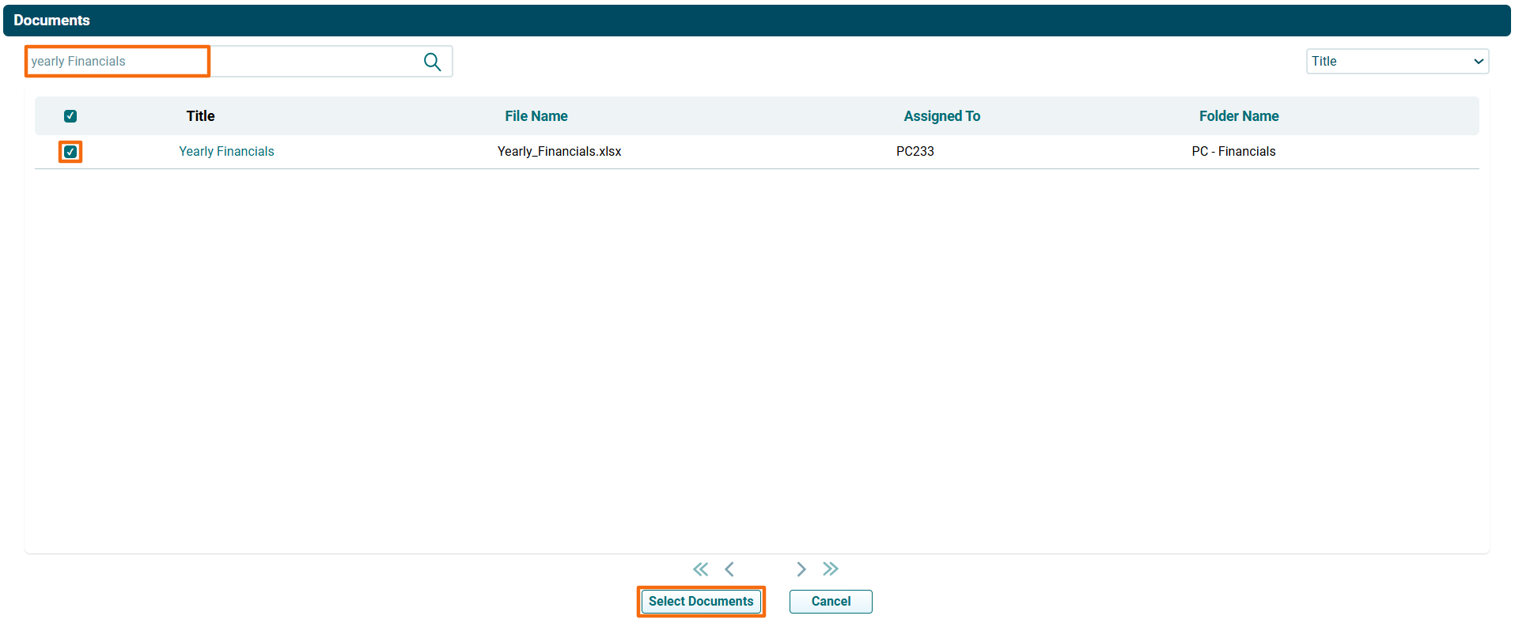Click the Documents panel header title
The image size is (1515, 642).
(x=51, y=21)
